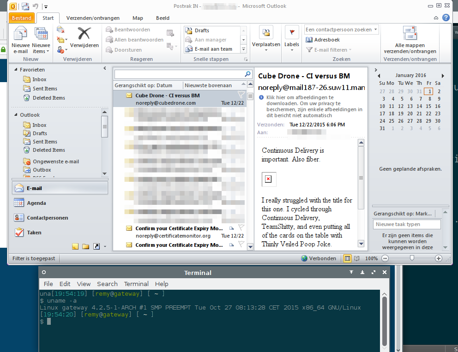Click the meeting reply icon in the Reageren group
The width and height of the screenshot is (458, 352).
pos(170,33)
